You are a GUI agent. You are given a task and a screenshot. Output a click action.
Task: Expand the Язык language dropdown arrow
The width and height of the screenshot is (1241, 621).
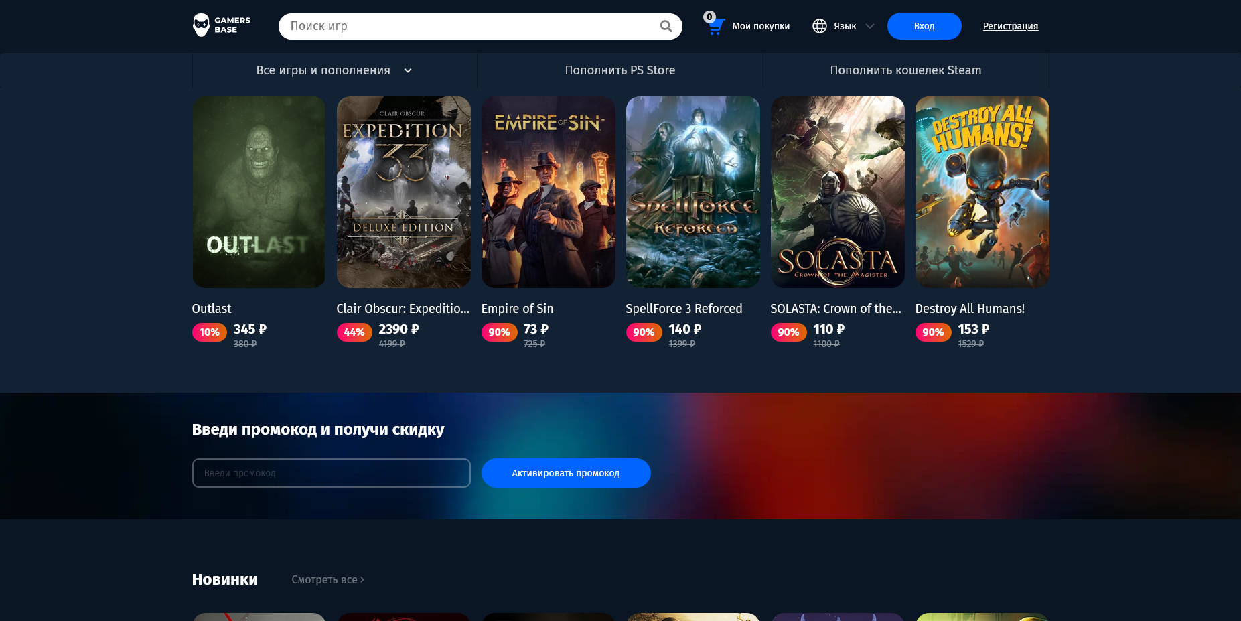click(x=870, y=26)
